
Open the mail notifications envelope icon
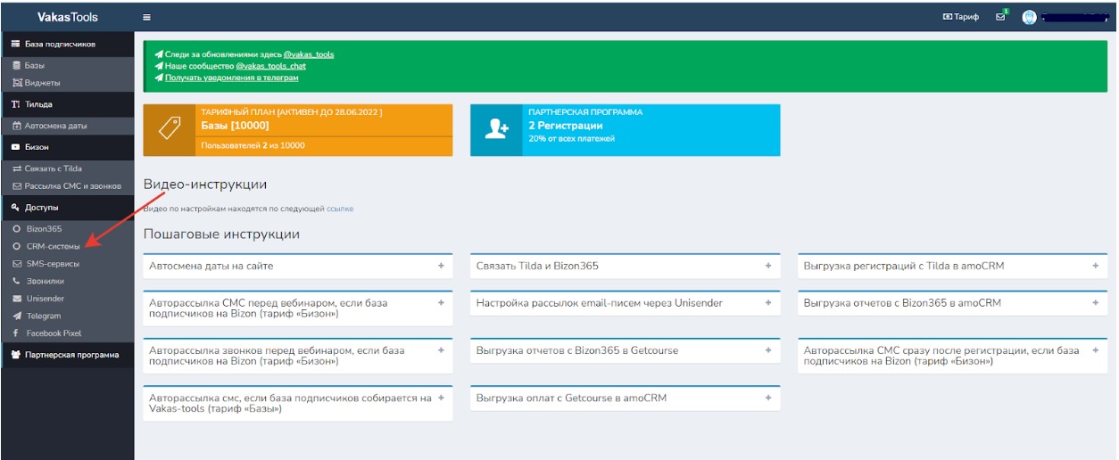[1000, 17]
